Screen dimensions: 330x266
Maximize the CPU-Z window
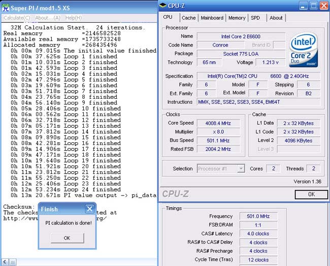point(314,6)
